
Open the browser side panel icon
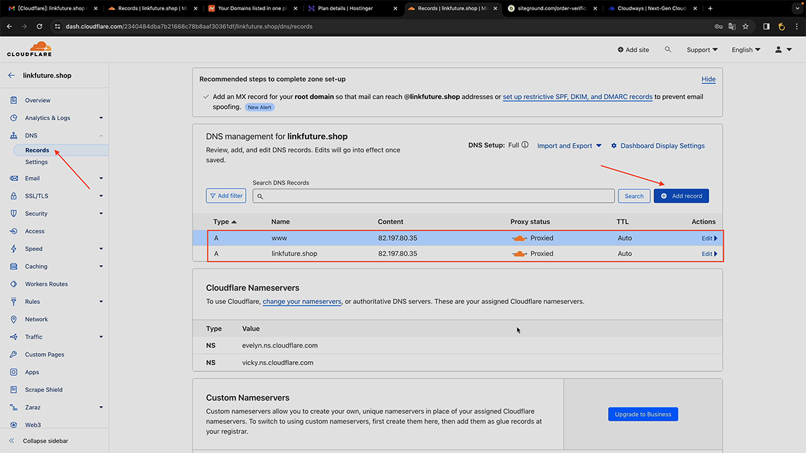[x=766, y=26]
